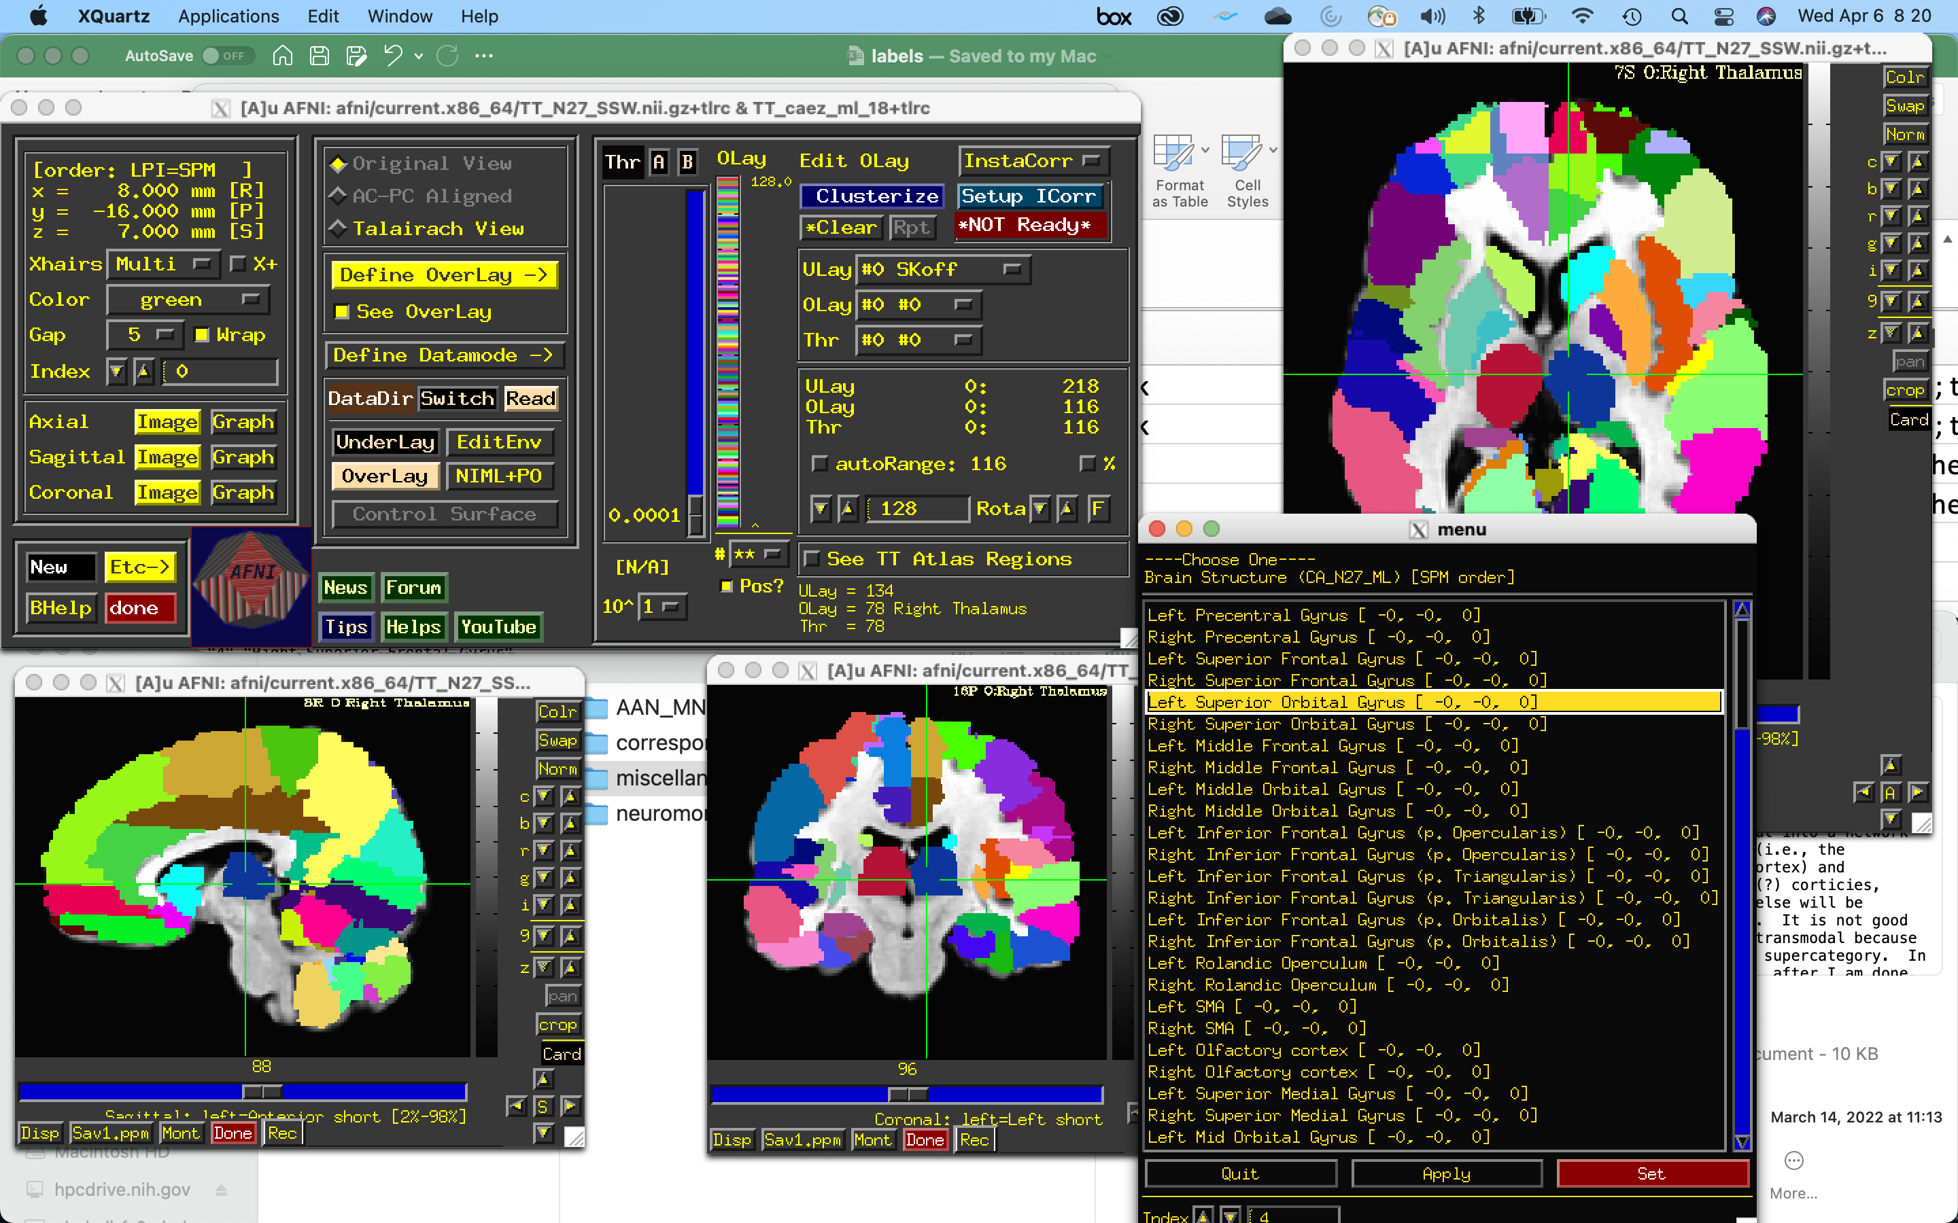1958x1223 pixels.
Task: Open the ** colorscale dropdown
Action: pos(758,554)
